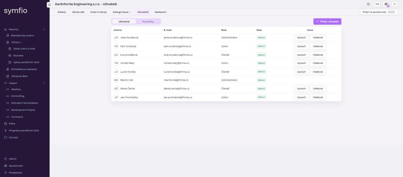Click the MK avatar of Martin Král

pyautogui.click(x=116, y=80)
